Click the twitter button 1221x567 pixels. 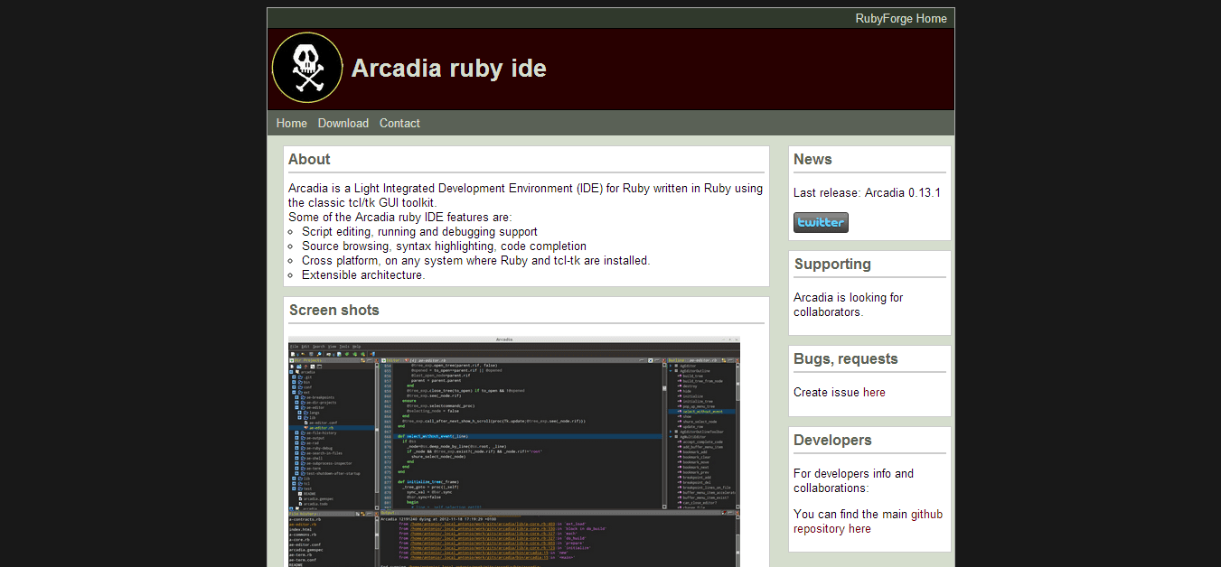(821, 222)
